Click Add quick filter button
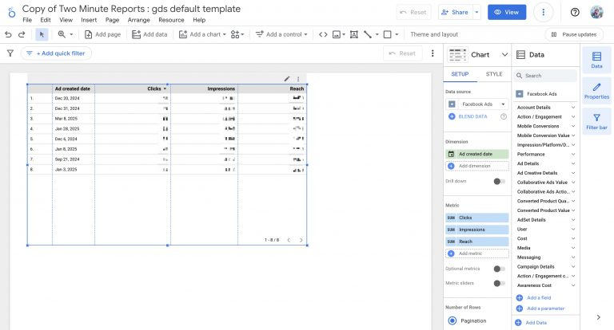The width and height of the screenshot is (614, 330). (57, 53)
